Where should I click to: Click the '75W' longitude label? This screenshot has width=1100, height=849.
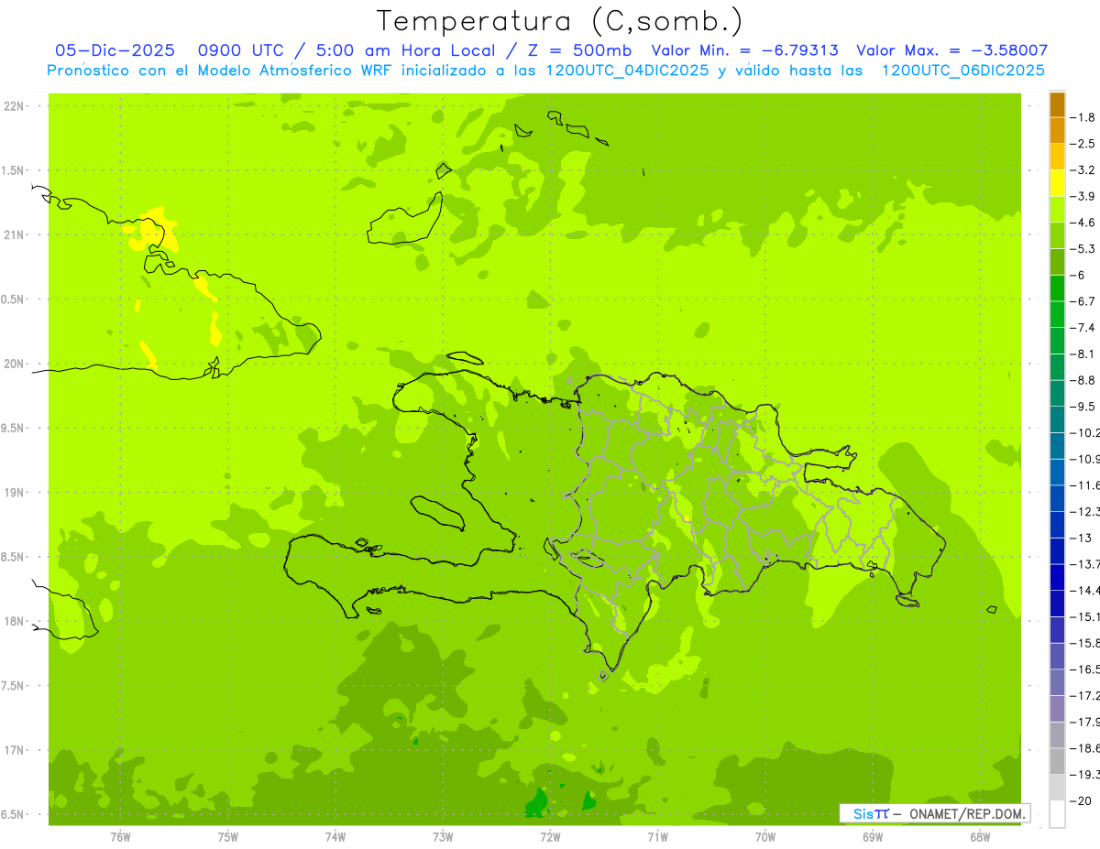click(x=227, y=838)
